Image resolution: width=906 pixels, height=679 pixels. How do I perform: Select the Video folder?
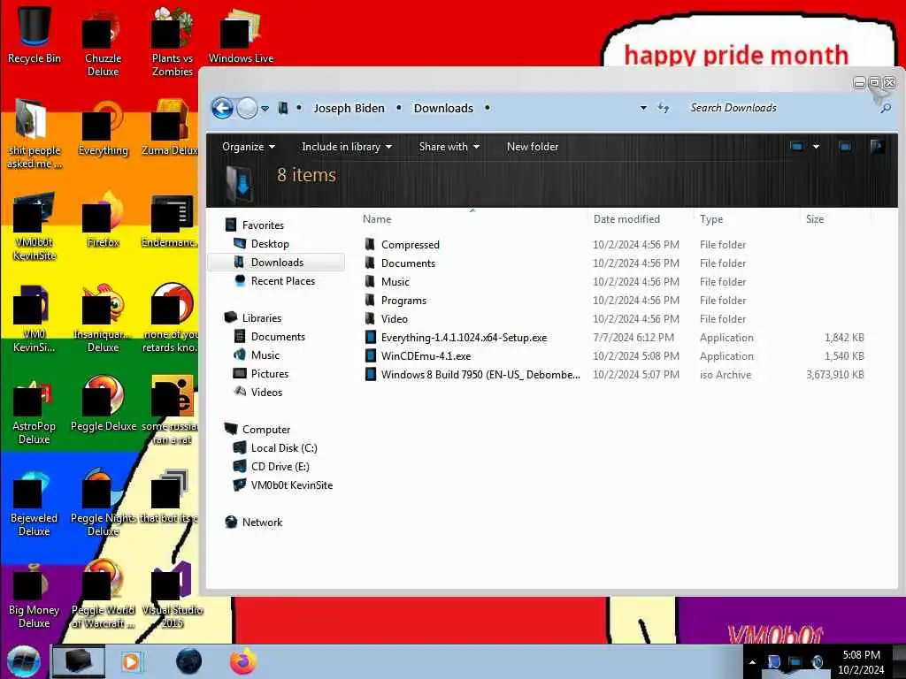(x=394, y=318)
